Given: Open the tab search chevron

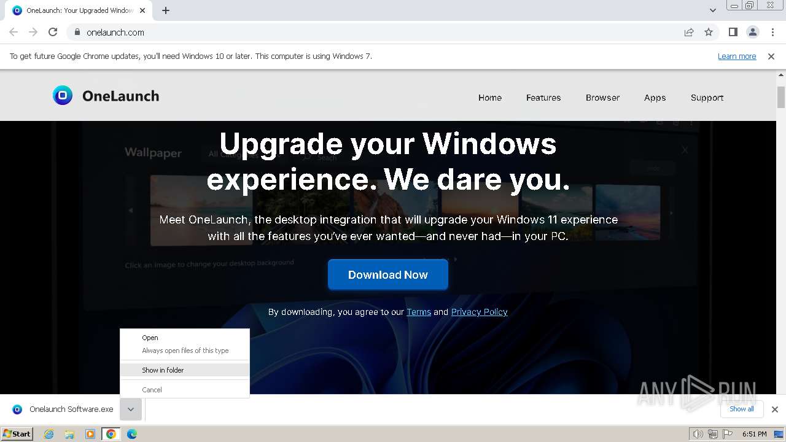Looking at the screenshot, I should point(712,10).
